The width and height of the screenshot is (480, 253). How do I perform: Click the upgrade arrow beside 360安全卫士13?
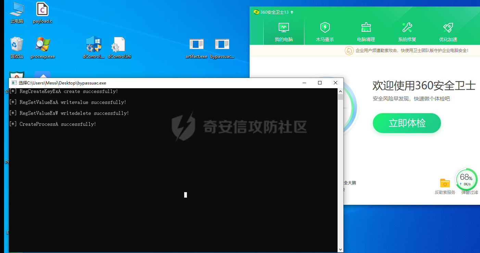point(292,12)
